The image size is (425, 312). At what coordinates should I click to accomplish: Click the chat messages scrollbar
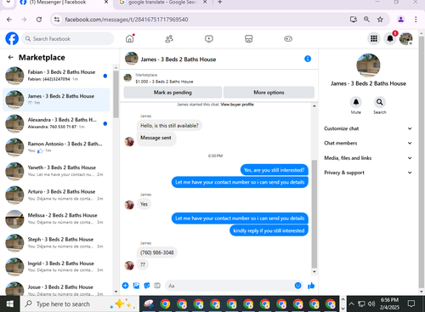click(314, 213)
